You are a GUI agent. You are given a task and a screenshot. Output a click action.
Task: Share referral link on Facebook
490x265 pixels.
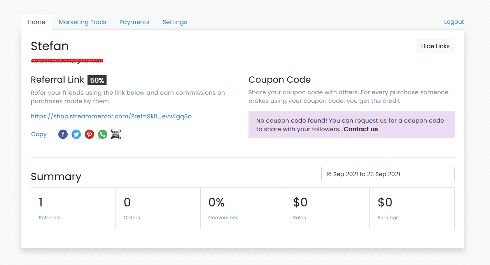coord(63,134)
